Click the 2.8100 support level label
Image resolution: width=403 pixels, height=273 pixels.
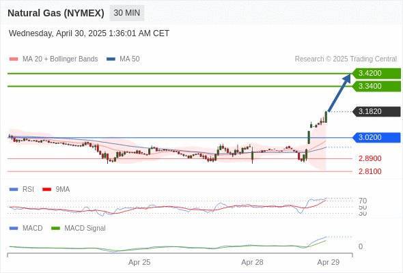[370, 171]
